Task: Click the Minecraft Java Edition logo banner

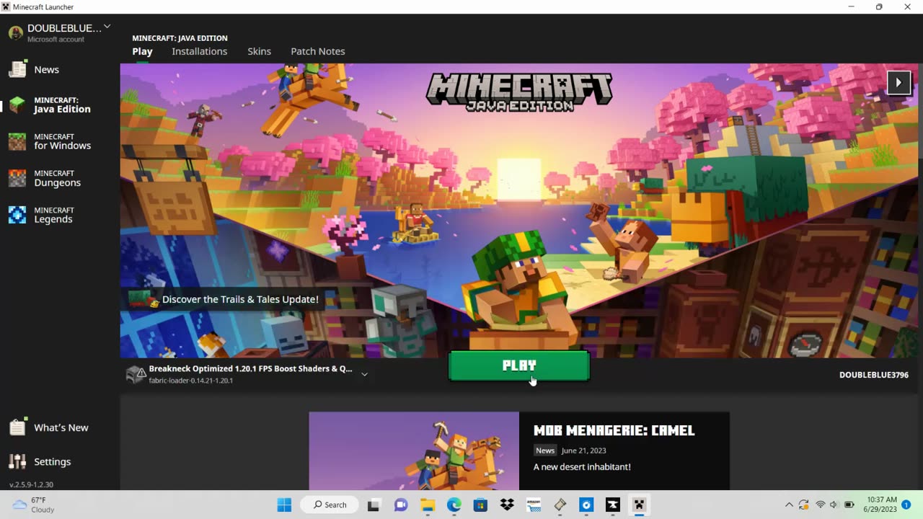Action: coord(519,92)
